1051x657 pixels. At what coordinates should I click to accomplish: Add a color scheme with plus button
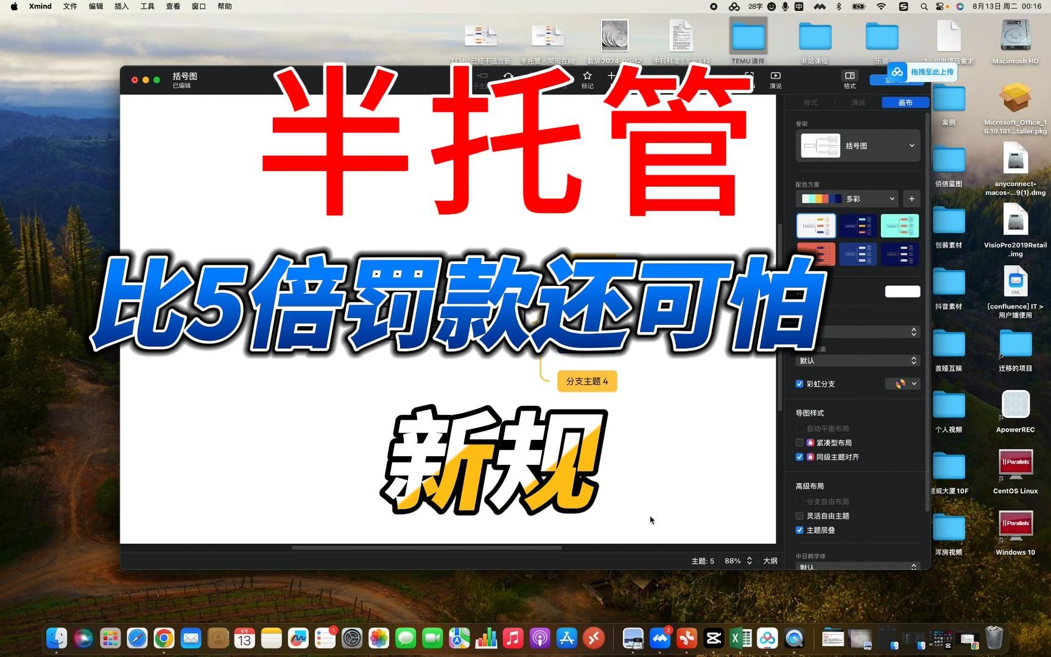tap(912, 199)
